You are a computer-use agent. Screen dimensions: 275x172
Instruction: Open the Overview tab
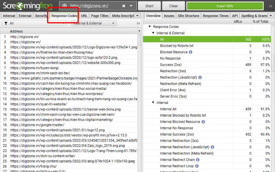point(153,16)
